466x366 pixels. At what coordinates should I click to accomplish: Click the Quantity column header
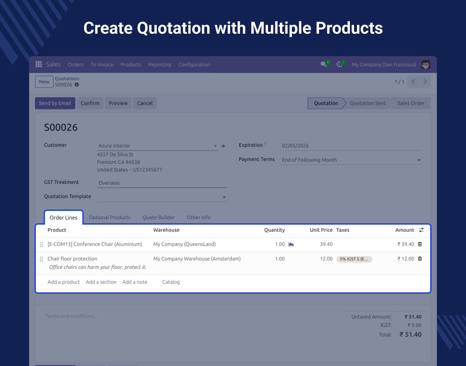coord(274,230)
